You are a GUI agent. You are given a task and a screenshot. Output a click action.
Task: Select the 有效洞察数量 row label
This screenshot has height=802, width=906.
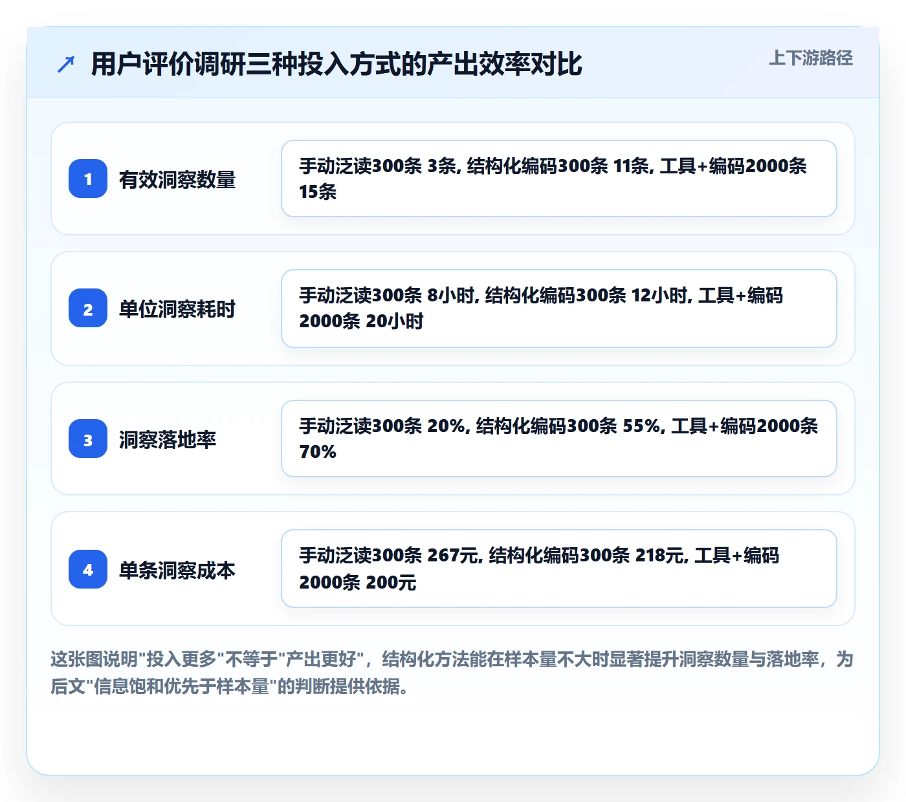(x=177, y=179)
